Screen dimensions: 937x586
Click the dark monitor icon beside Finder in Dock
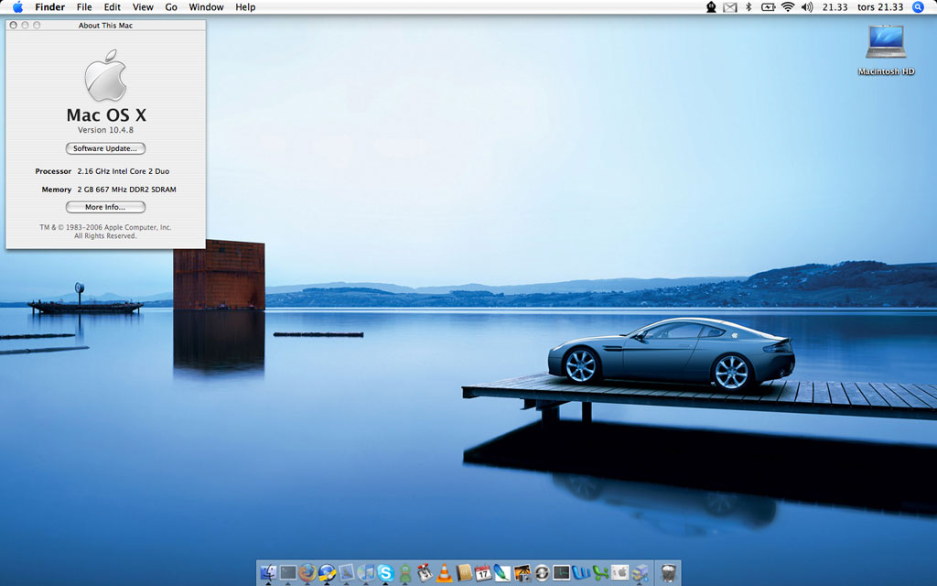pos(288,573)
